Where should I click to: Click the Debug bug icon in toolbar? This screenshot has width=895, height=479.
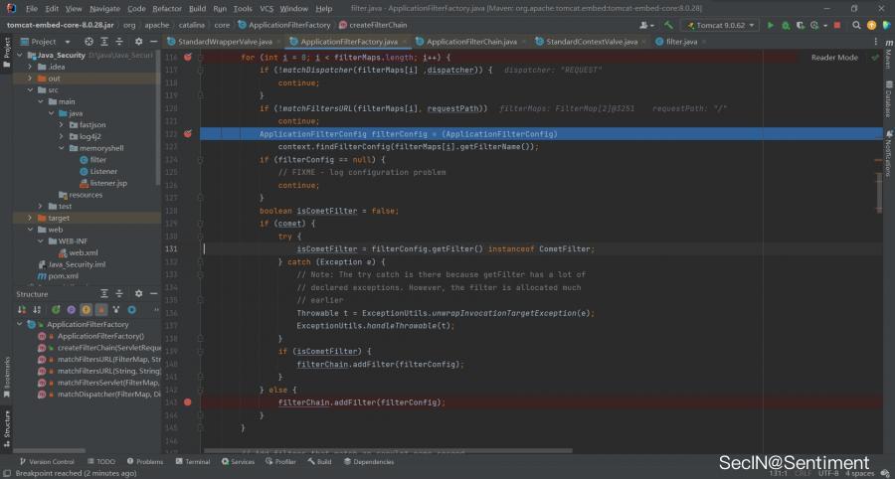point(784,24)
